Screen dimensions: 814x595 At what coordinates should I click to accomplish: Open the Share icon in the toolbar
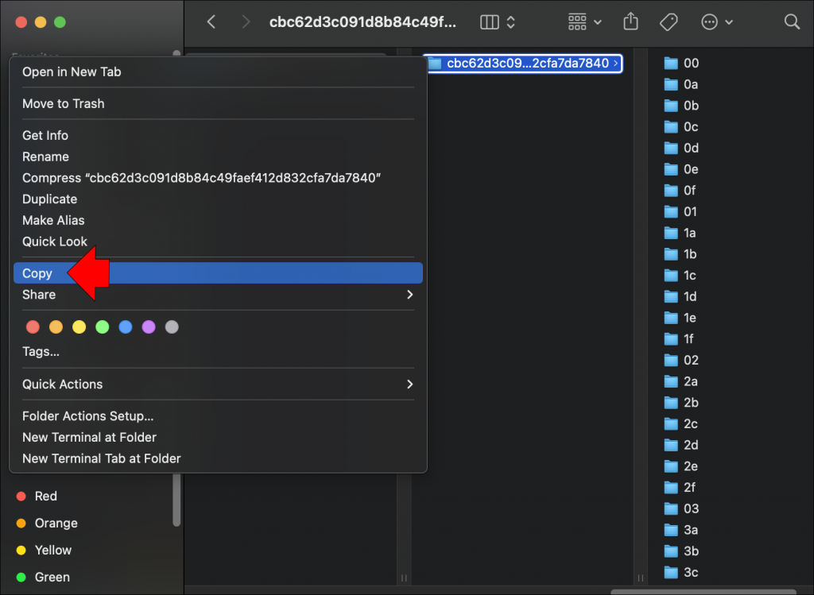pos(630,22)
